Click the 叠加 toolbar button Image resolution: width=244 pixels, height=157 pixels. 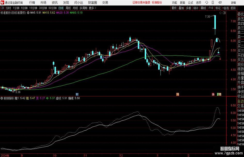[x=181, y=8]
